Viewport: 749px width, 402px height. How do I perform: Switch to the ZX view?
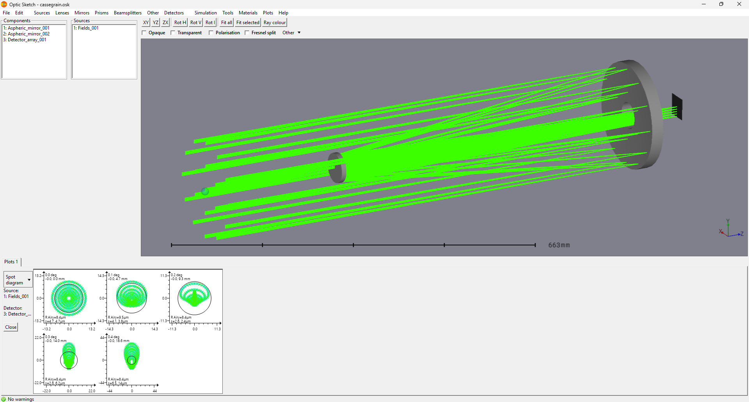coord(165,23)
